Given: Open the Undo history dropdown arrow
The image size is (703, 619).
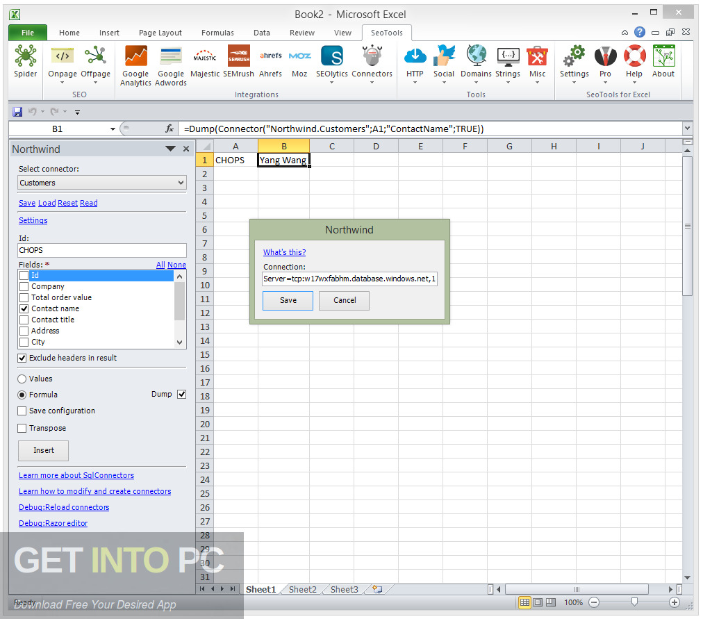Looking at the screenshot, I should coord(42,112).
